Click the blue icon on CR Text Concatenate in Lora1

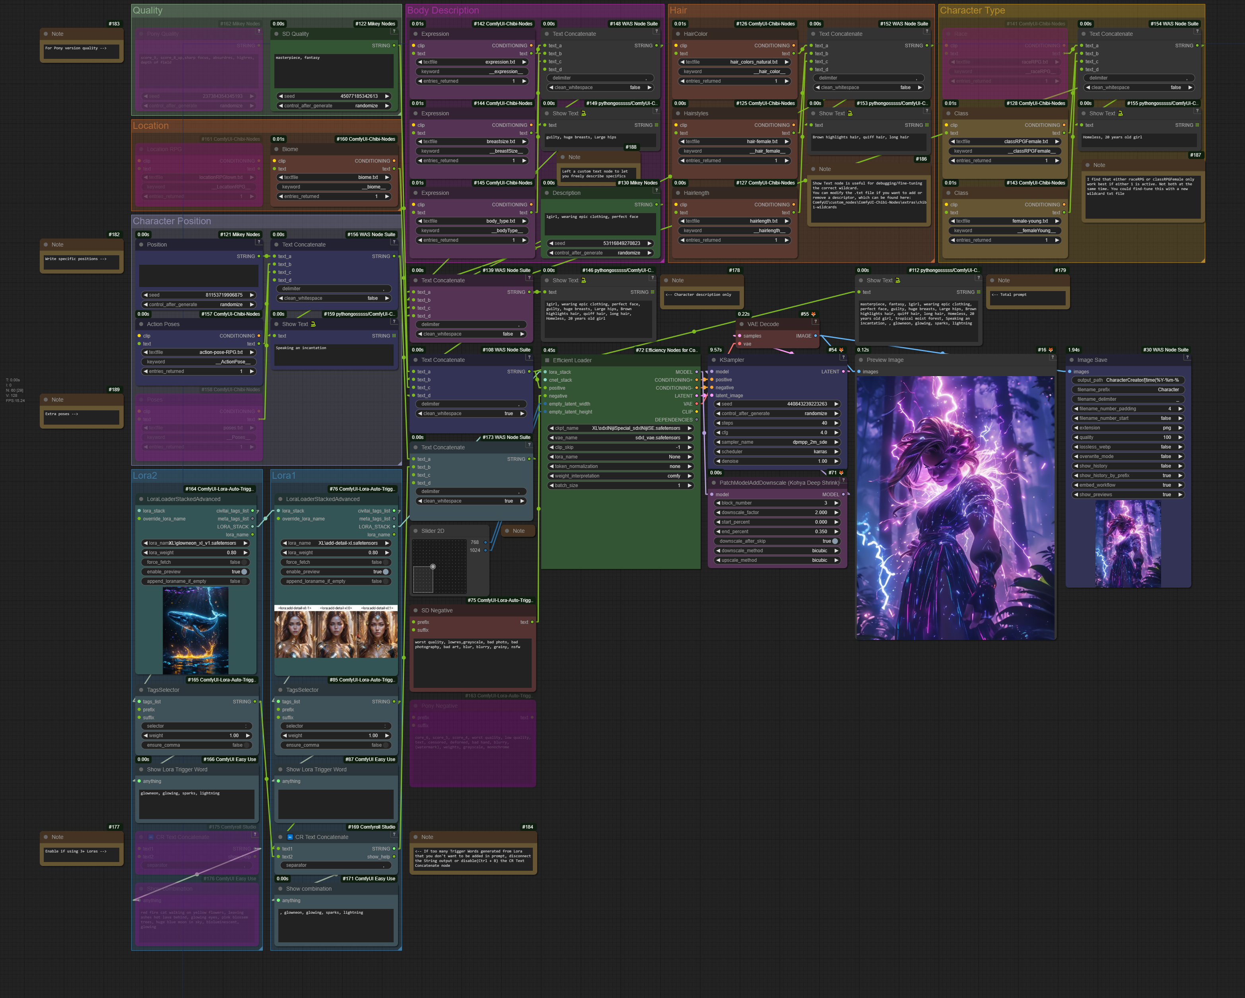tap(290, 837)
